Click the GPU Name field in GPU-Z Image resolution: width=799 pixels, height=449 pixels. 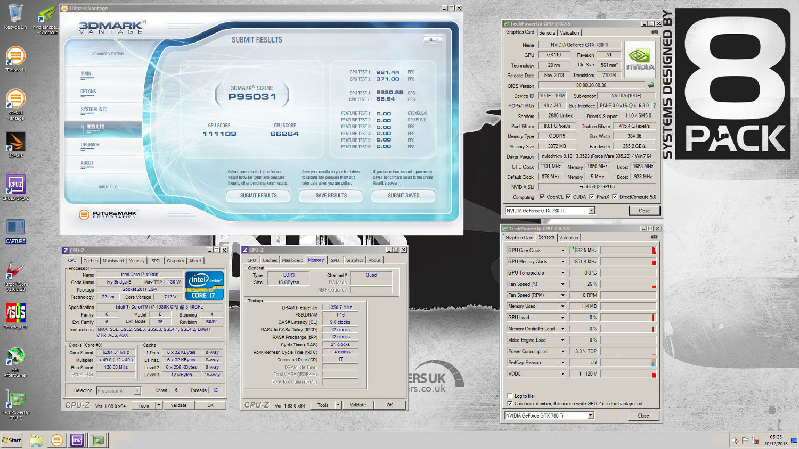coord(580,45)
